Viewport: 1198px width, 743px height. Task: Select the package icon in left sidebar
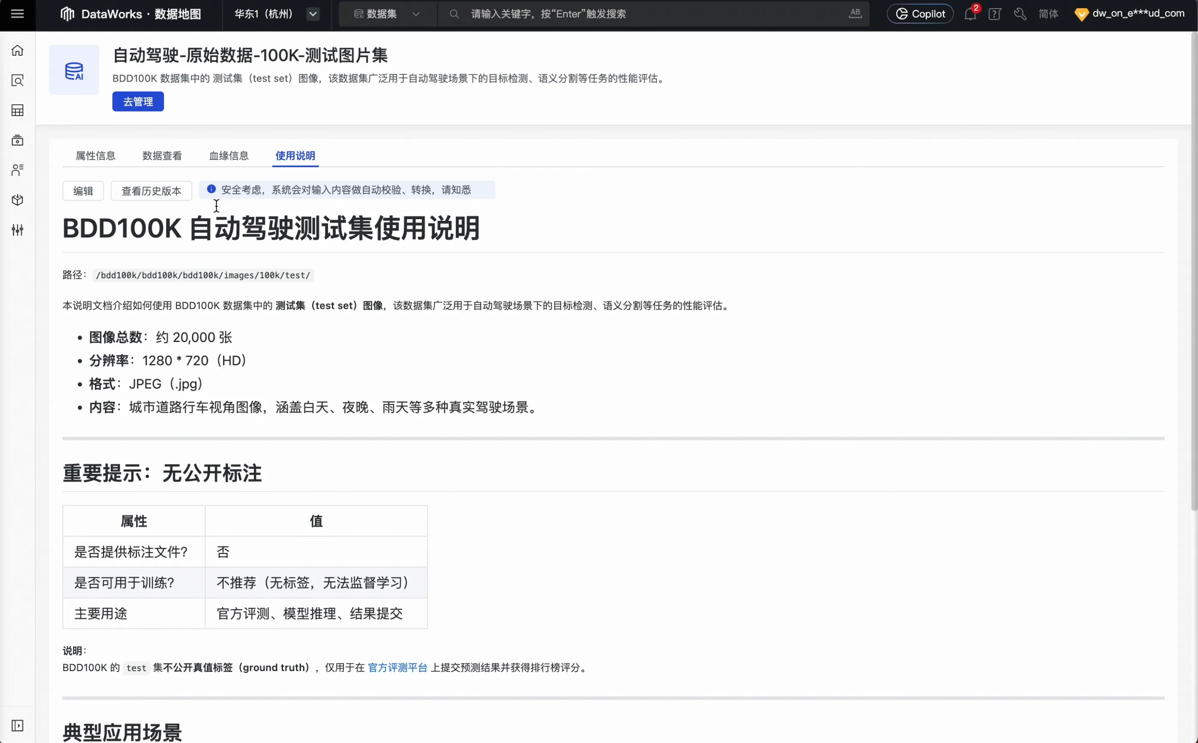18,200
